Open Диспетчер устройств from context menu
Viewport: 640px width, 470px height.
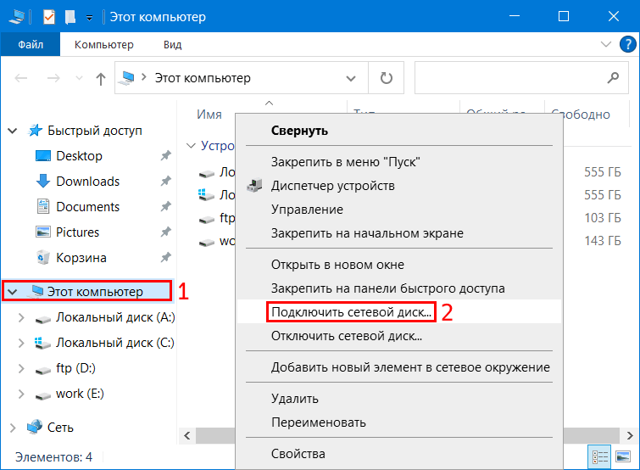click(x=332, y=185)
